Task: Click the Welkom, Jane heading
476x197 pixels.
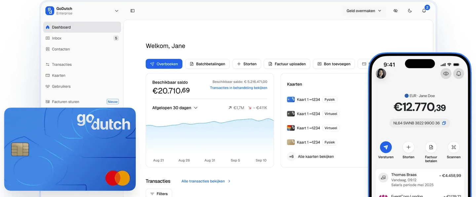Action: point(165,46)
